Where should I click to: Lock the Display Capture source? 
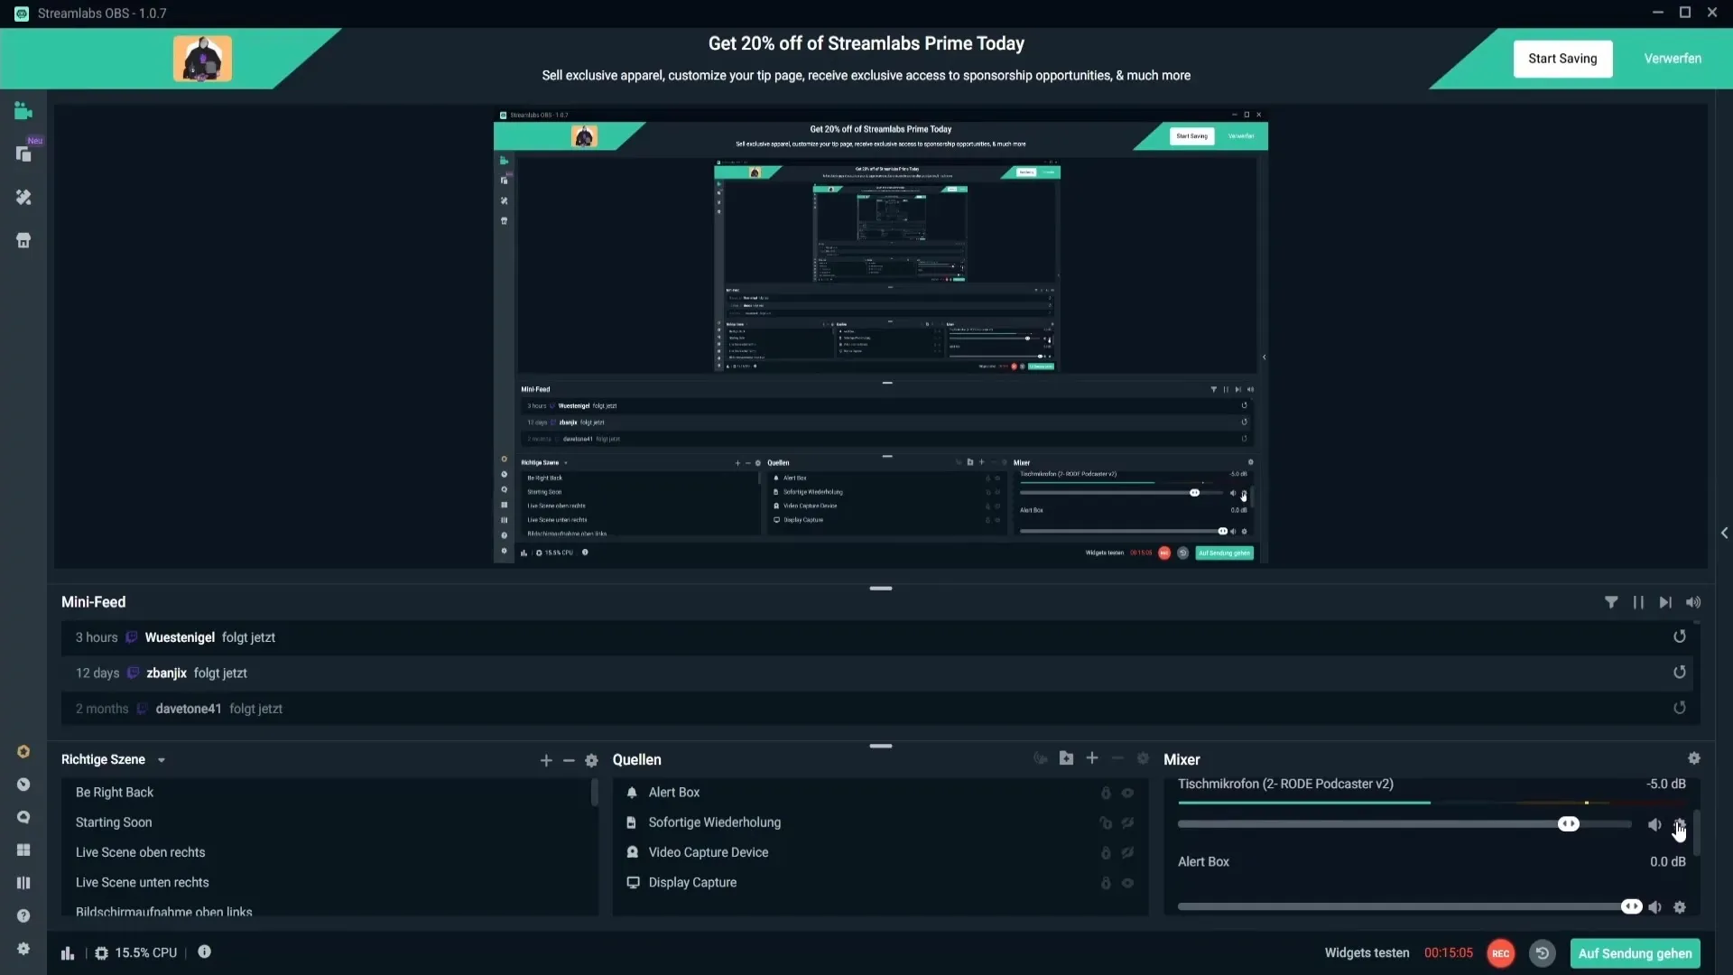(1106, 883)
